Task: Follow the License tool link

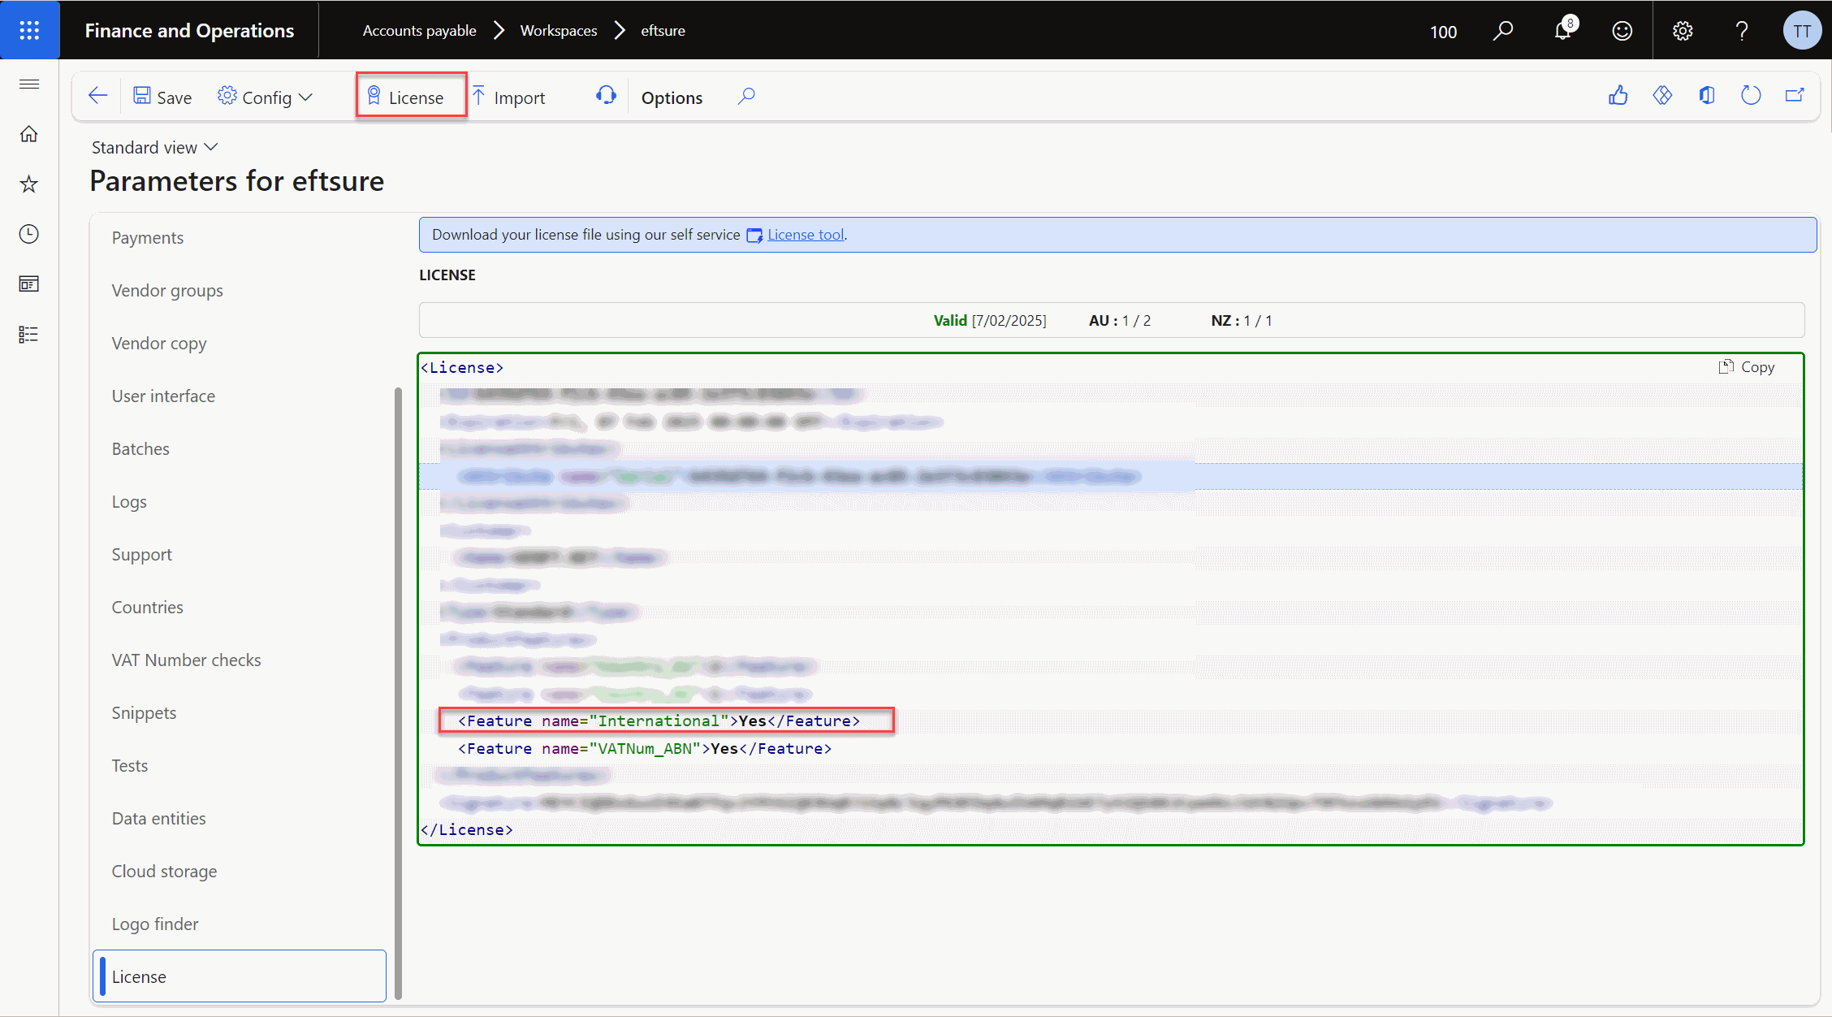Action: (x=806, y=235)
